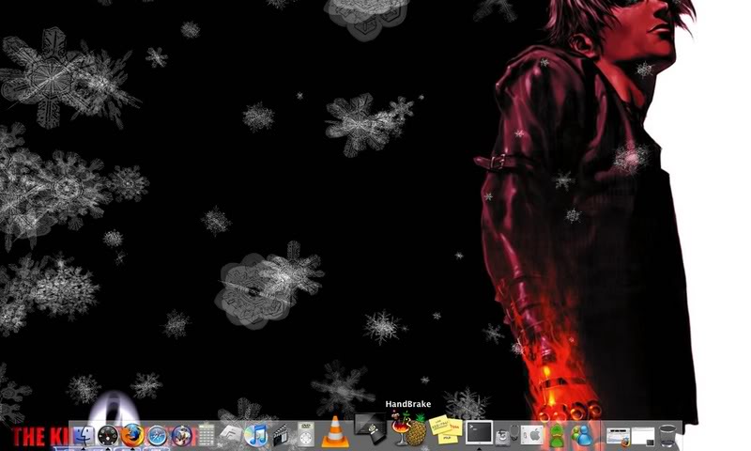Open the Dashboard gauge icon in dock
The height and width of the screenshot is (451, 751).
[x=108, y=436]
